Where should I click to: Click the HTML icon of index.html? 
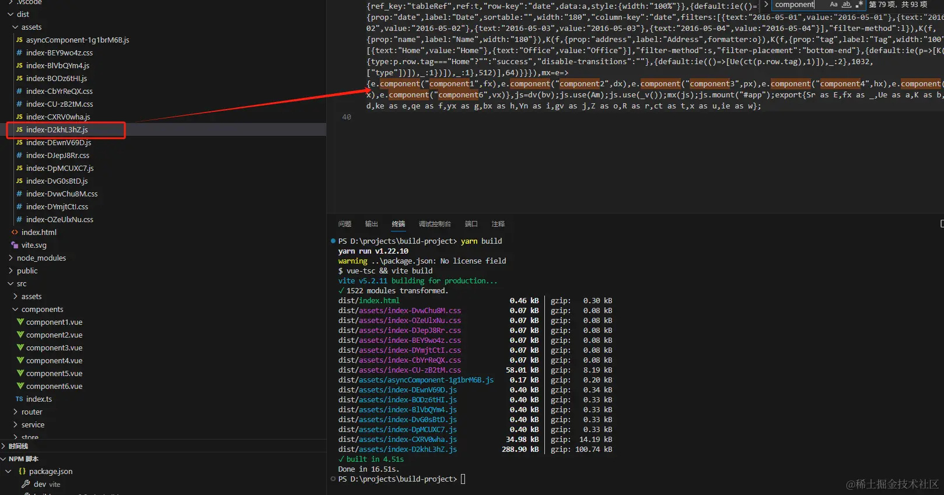point(15,232)
